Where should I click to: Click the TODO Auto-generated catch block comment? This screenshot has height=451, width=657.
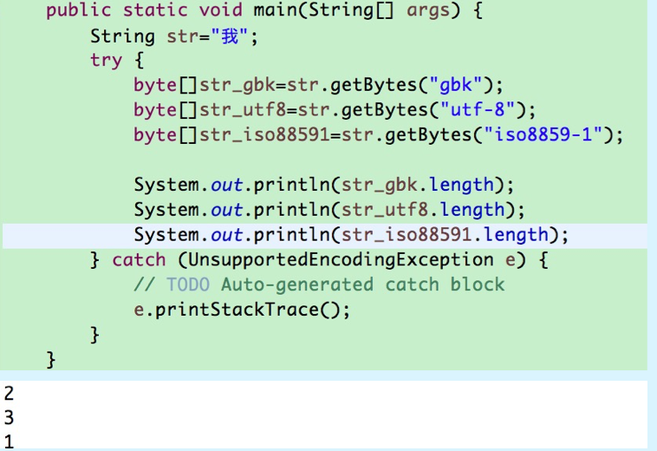coord(319,284)
